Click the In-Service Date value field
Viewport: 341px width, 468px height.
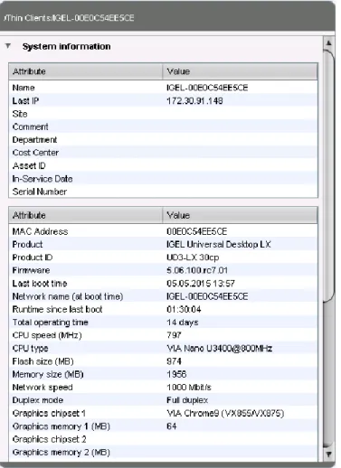click(x=240, y=179)
